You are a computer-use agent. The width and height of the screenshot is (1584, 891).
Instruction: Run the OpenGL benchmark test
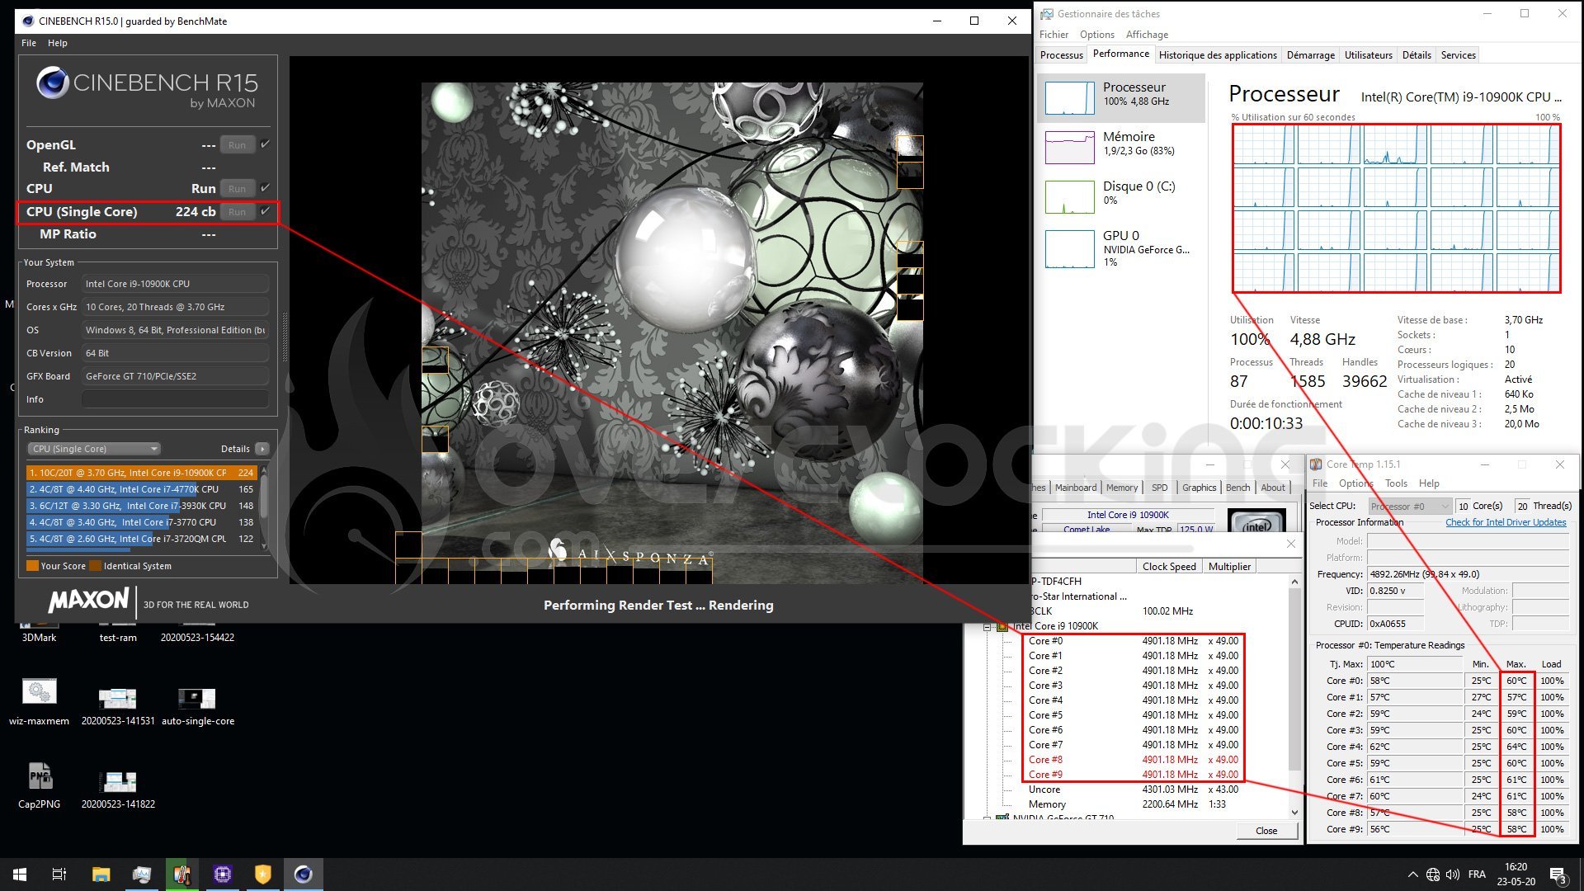coord(237,145)
